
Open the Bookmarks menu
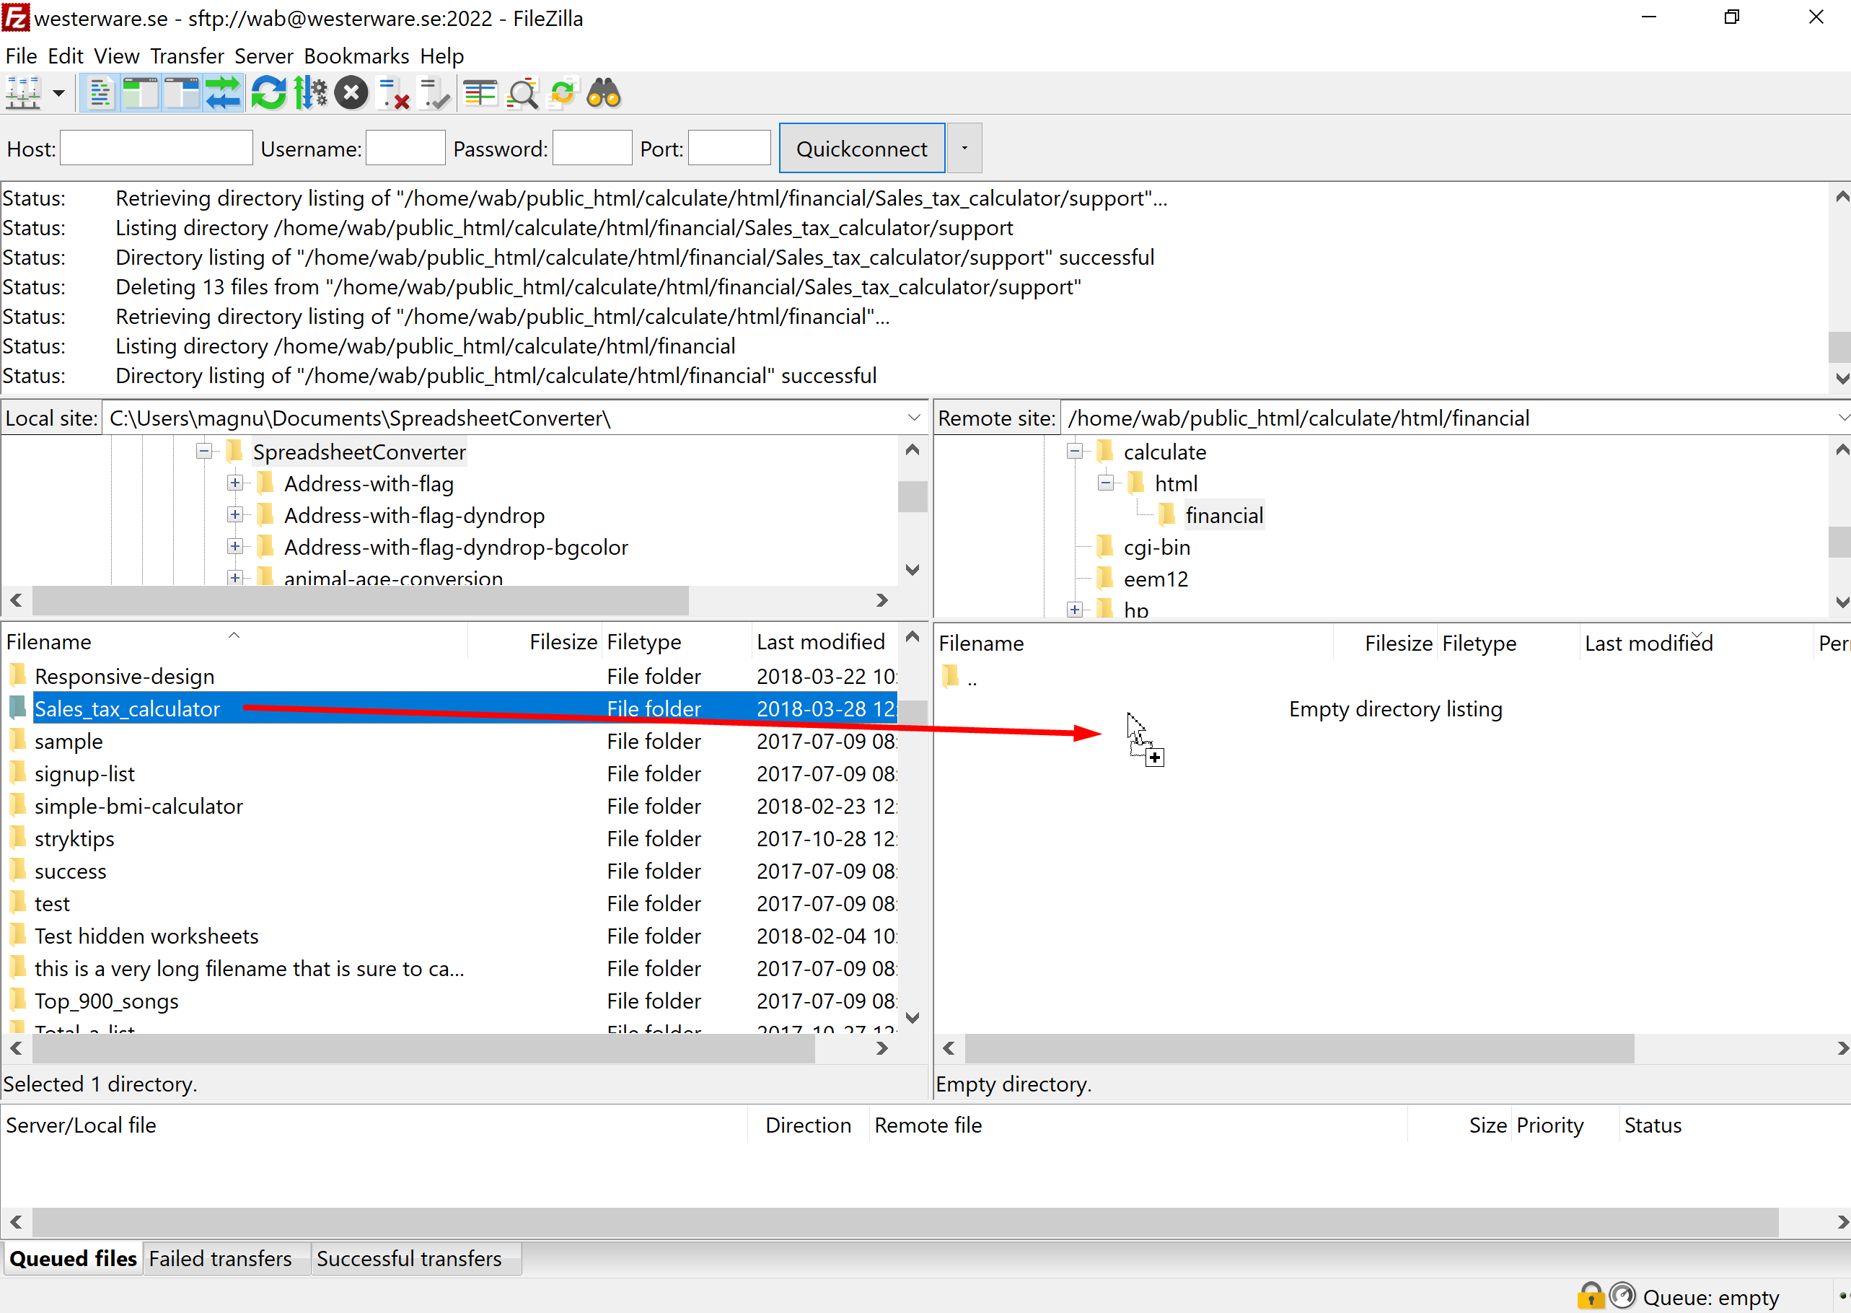pyautogui.click(x=356, y=56)
